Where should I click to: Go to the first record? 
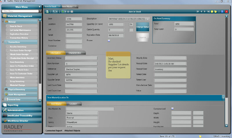(x=198, y=12)
